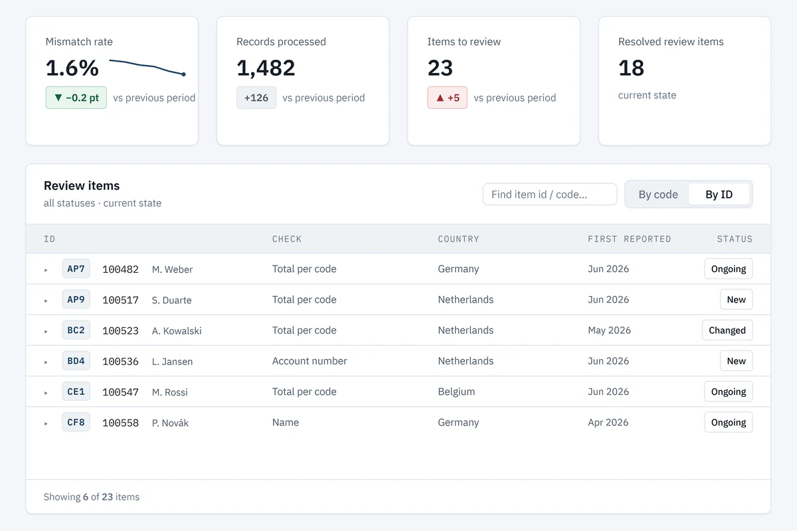Click the May 2026 first reported cell
This screenshot has width=797, height=531.
[609, 330]
